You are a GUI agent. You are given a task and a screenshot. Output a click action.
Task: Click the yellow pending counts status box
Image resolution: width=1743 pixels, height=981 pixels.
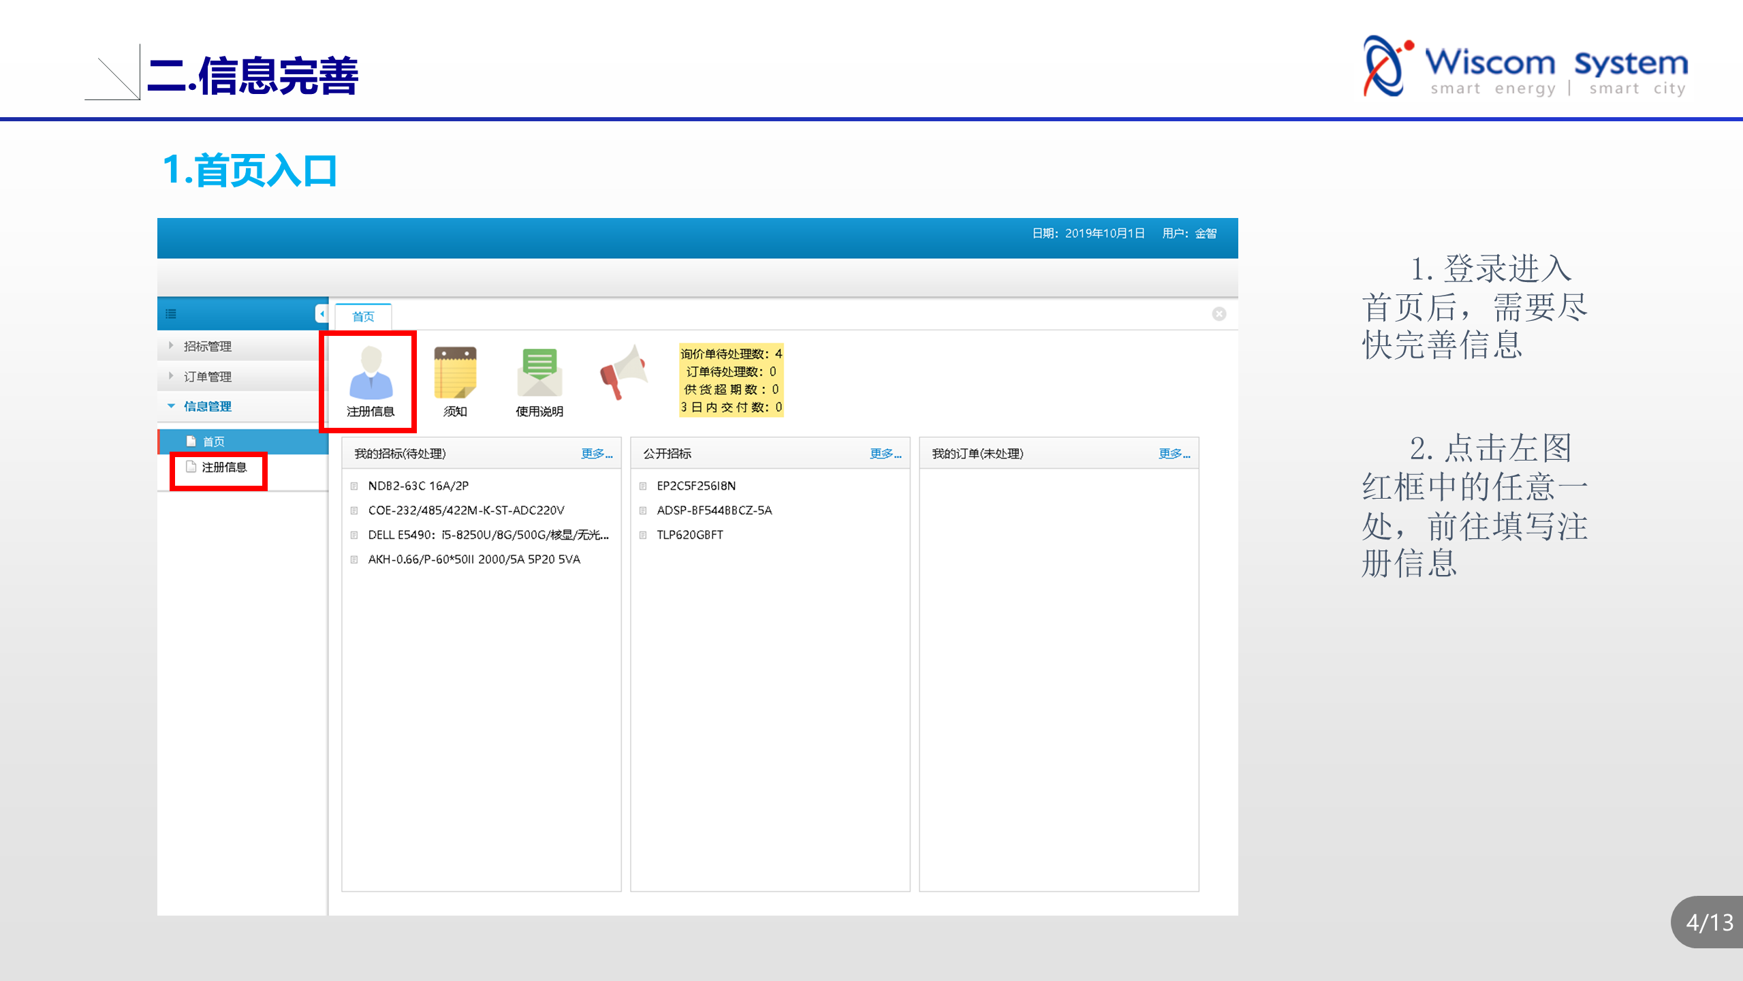(x=731, y=380)
